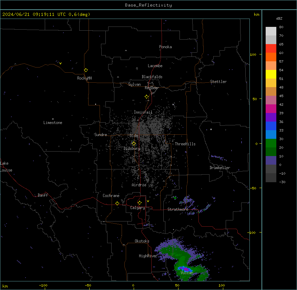Select the red 65 dBZ legend swatch

coord(271,49)
